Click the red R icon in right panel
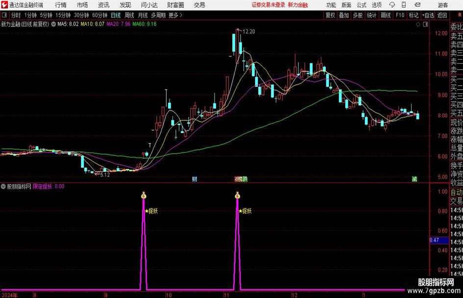Viewport: 463px width, 298px height. pos(460,15)
